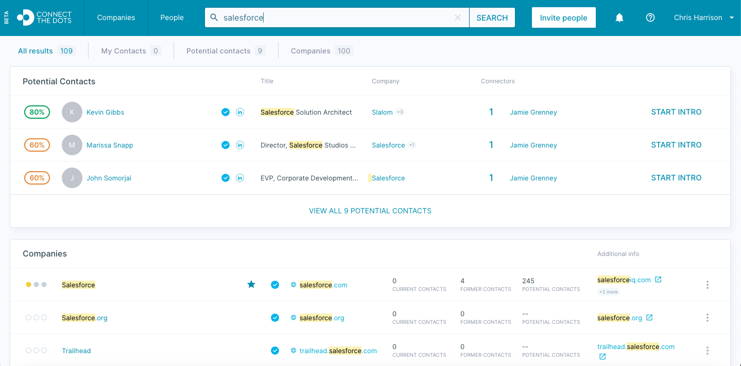Expand +2 more additional info for Salesforce
Screen dimensions: 741x366
tap(608, 292)
